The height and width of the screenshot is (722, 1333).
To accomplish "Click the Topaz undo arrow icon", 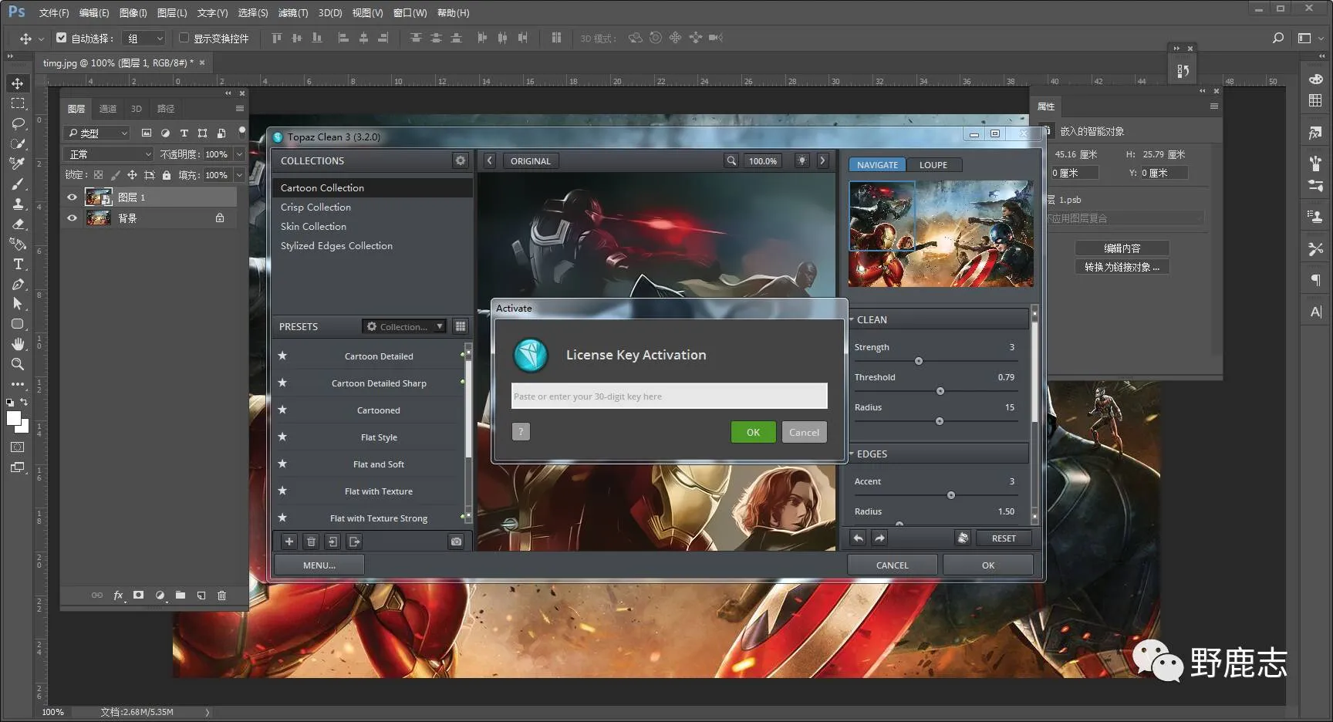I will [858, 538].
